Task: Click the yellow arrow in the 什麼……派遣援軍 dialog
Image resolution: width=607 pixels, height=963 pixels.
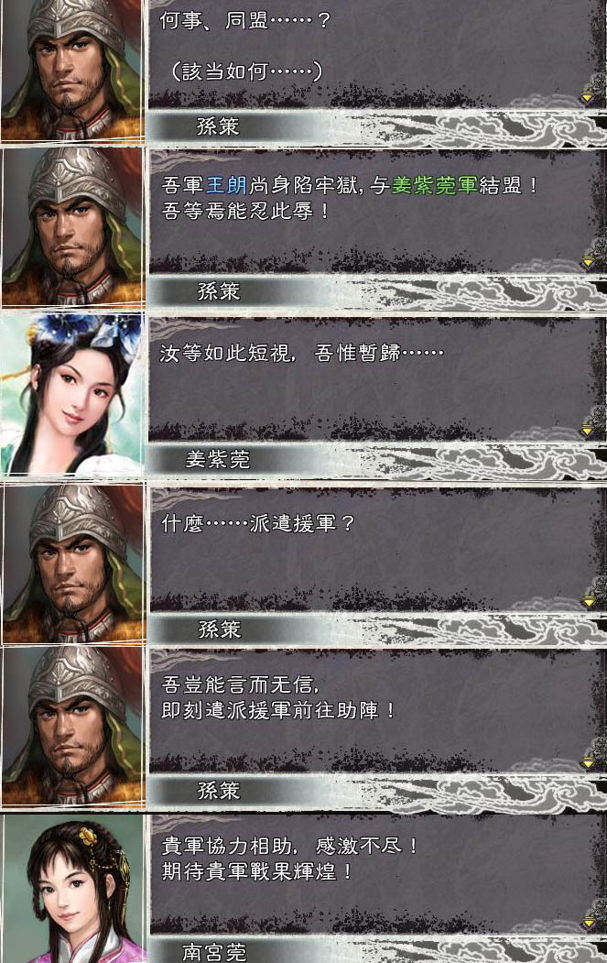Action: (x=589, y=601)
